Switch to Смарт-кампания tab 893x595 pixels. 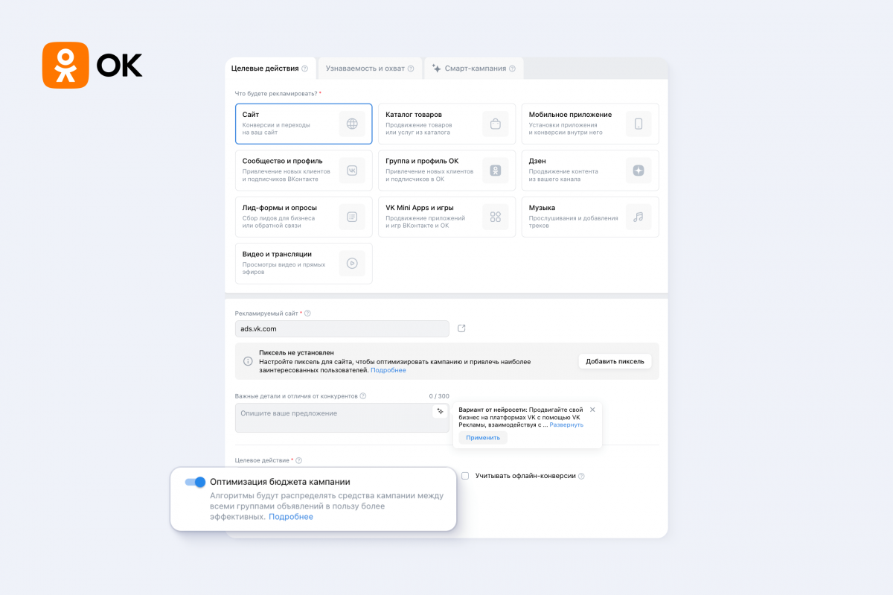click(x=474, y=69)
